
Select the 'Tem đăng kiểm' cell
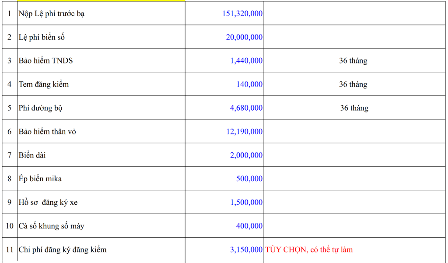tap(44, 84)
